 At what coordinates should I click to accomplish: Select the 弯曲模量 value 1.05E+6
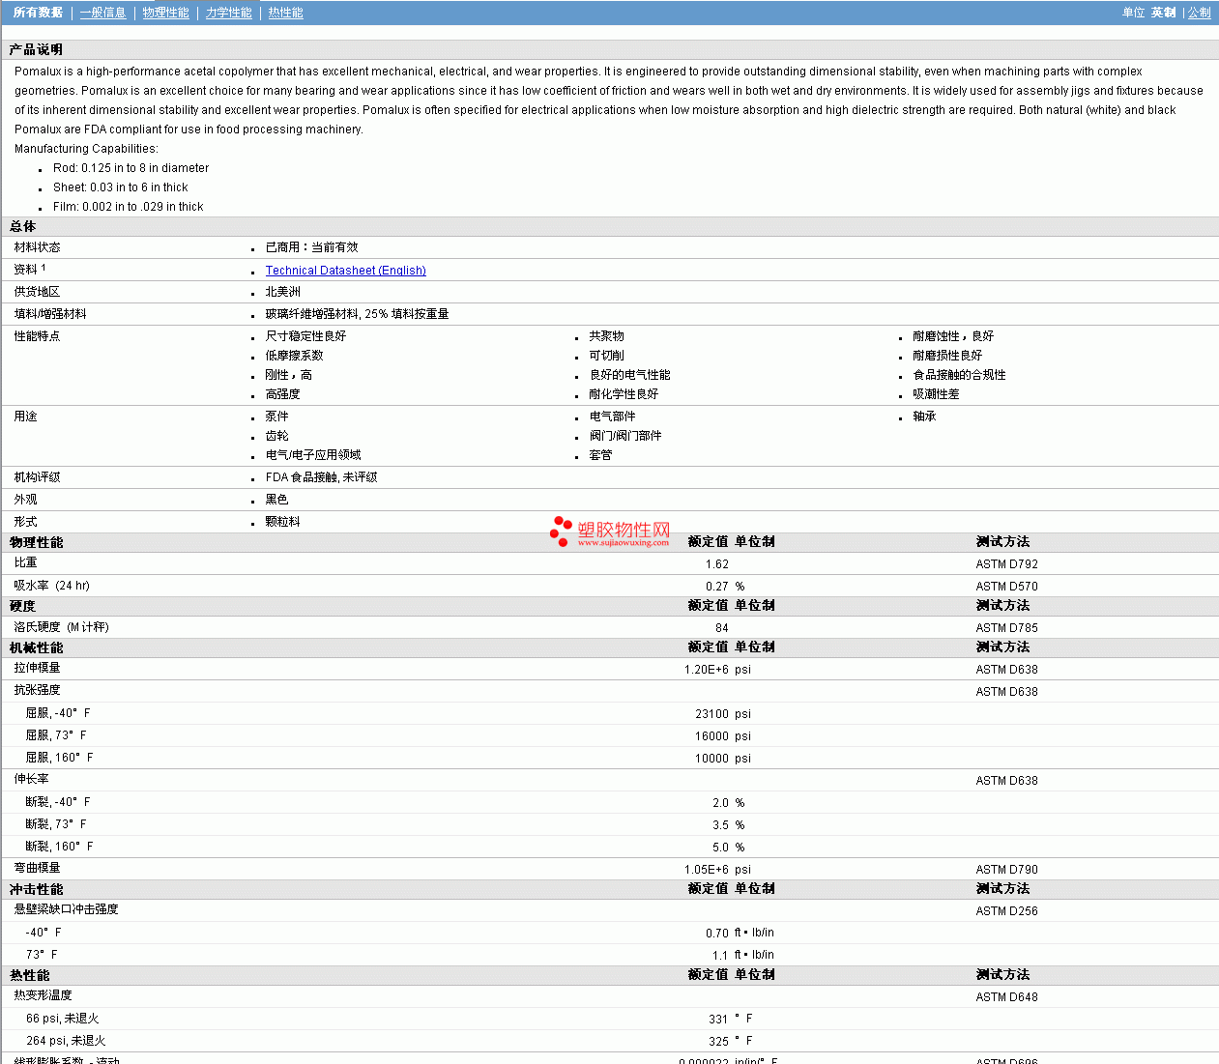(x=707, y=870)
